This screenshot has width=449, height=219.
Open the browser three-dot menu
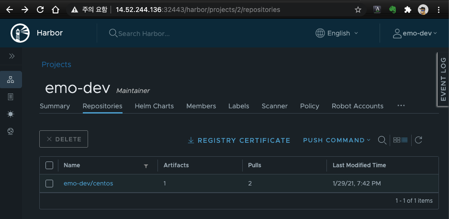click(438, 10)
